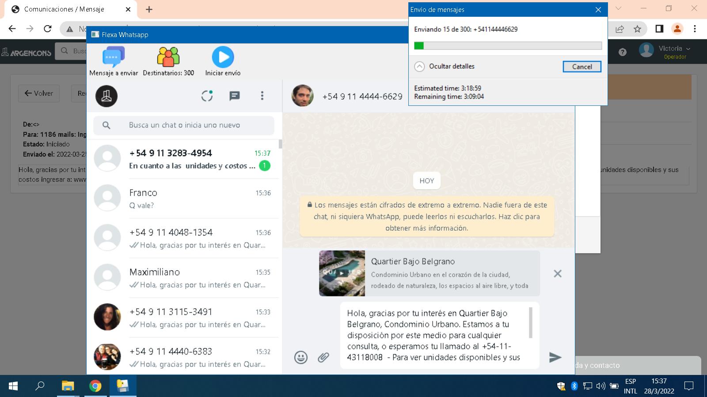The image size is (707, 397).
Task: Open the Windows notification center
Action: coord(688,386)
